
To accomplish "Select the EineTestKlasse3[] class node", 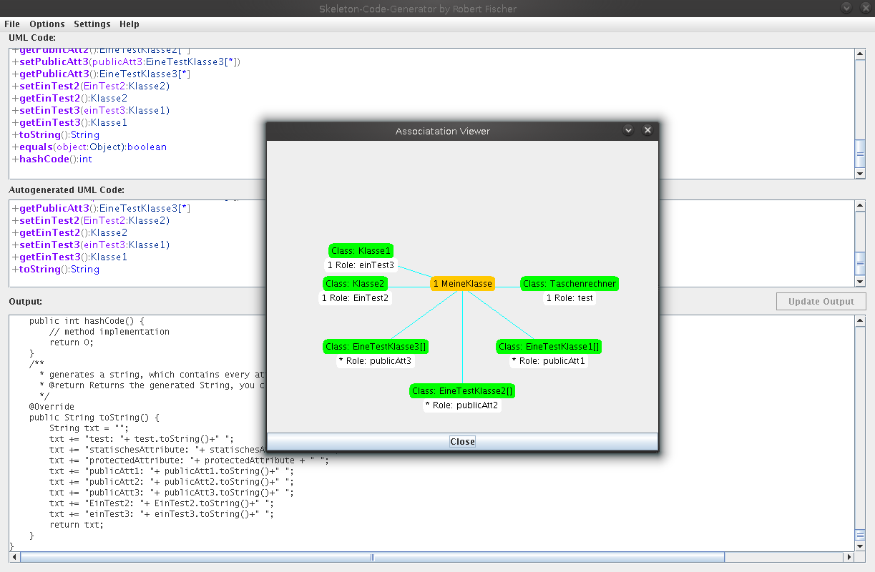I will (376, 347).
